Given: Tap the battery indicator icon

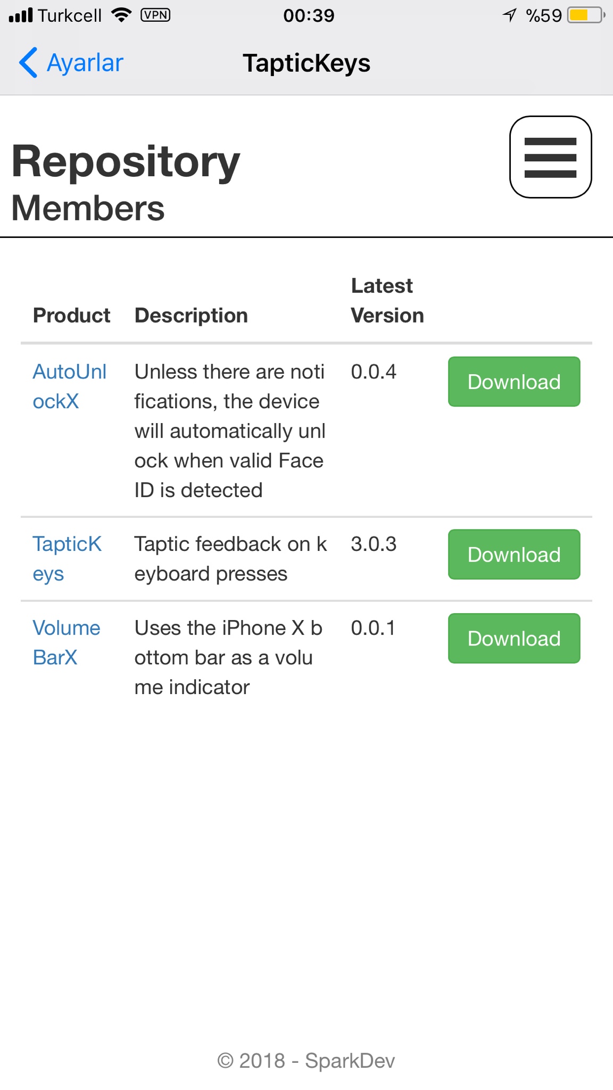Looking at the screenshot, I should point(586,15).
